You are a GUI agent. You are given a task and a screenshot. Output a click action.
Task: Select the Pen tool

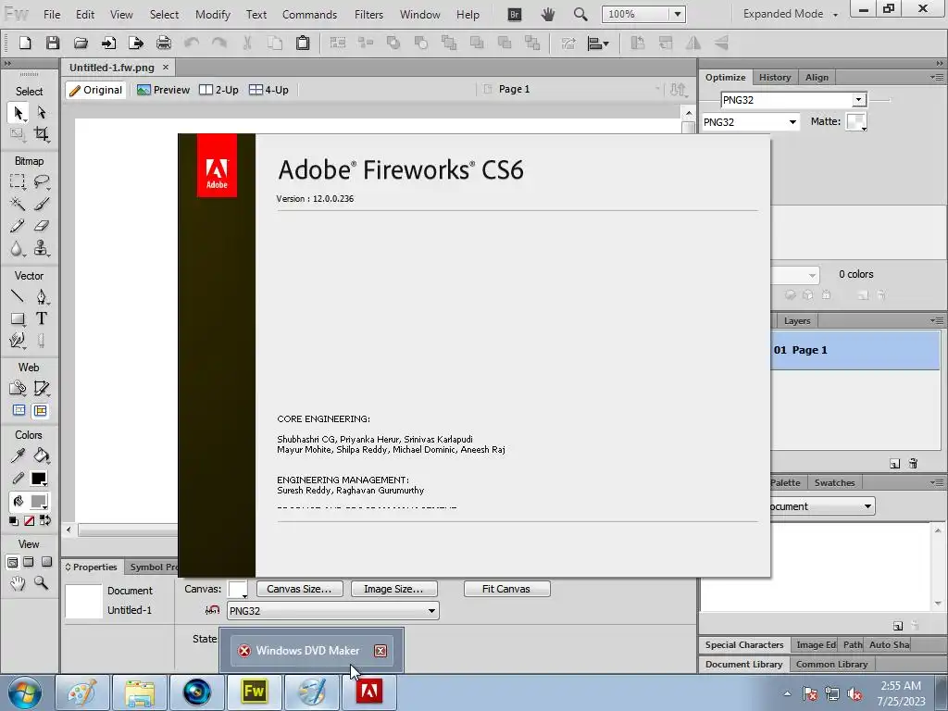click(x=41, y=296)
